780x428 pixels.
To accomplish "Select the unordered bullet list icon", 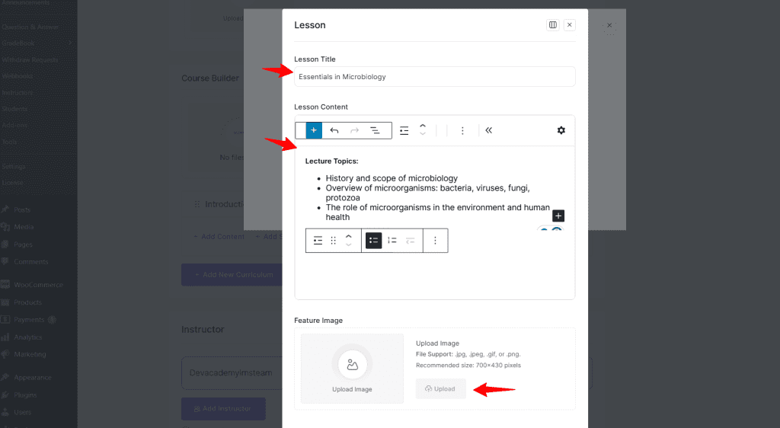I will tap(373, 240).
